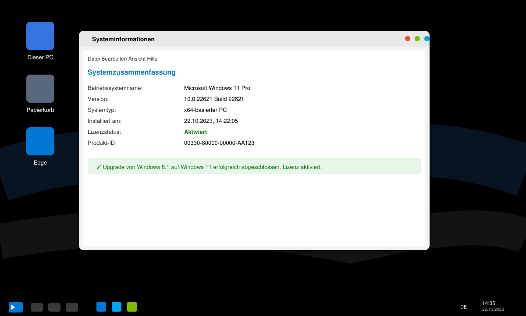Open the 14:35 taskbar clock
This screenshot has height=316, width=526.
489,303
